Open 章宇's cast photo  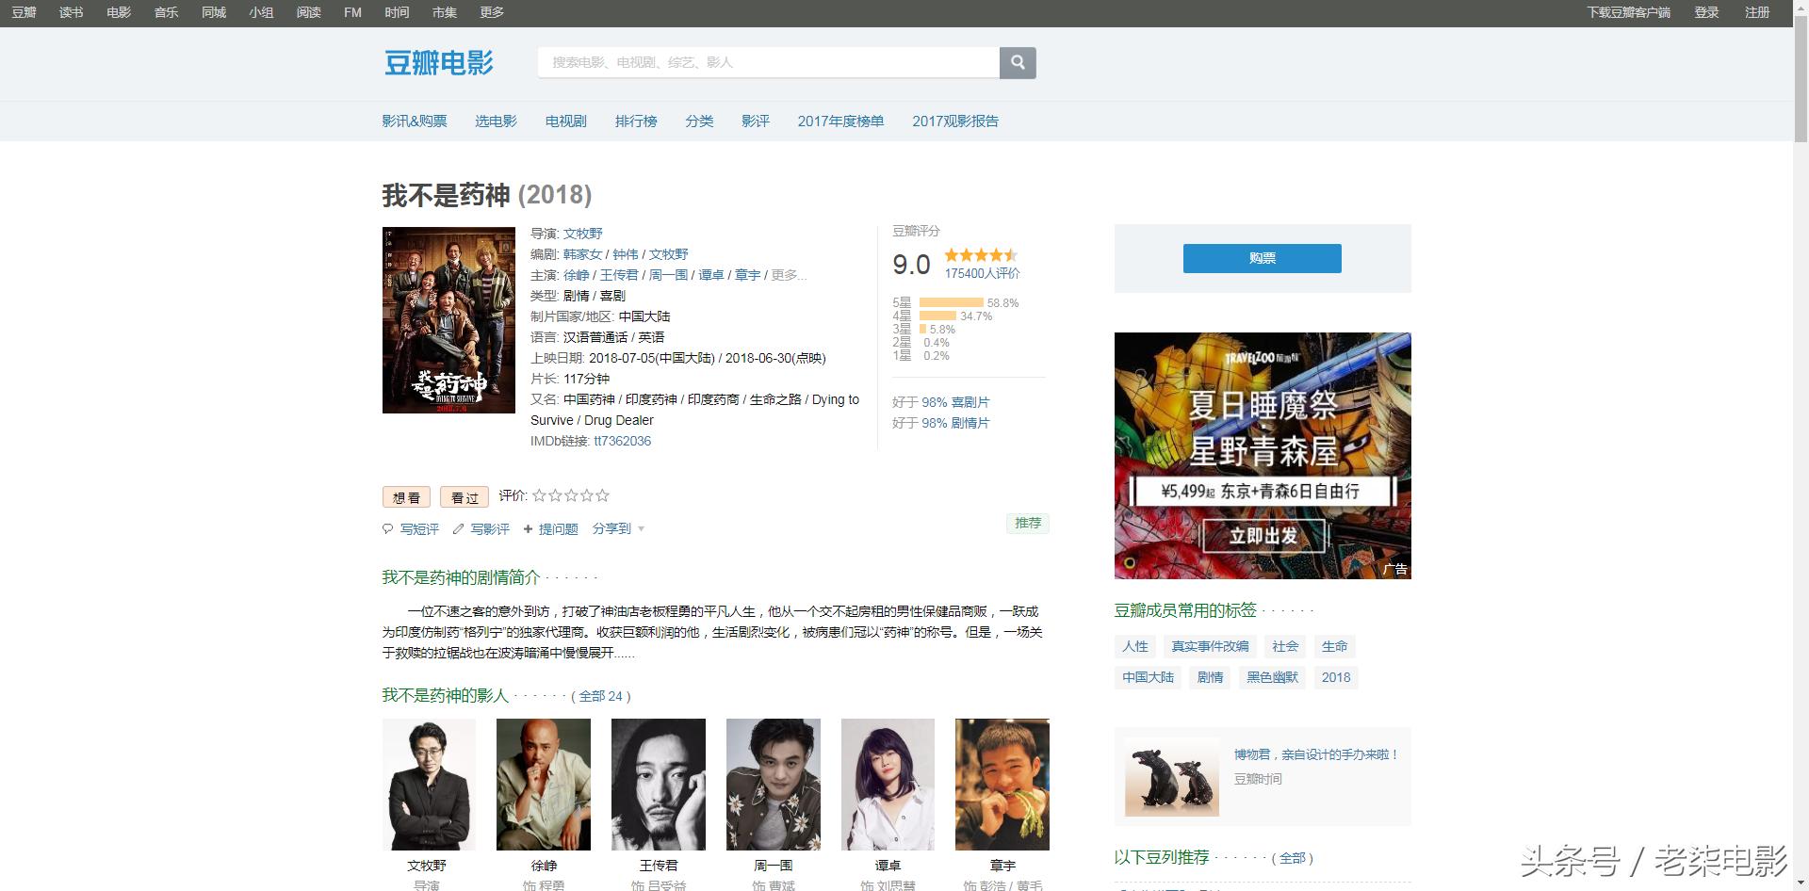(1002, 785)
